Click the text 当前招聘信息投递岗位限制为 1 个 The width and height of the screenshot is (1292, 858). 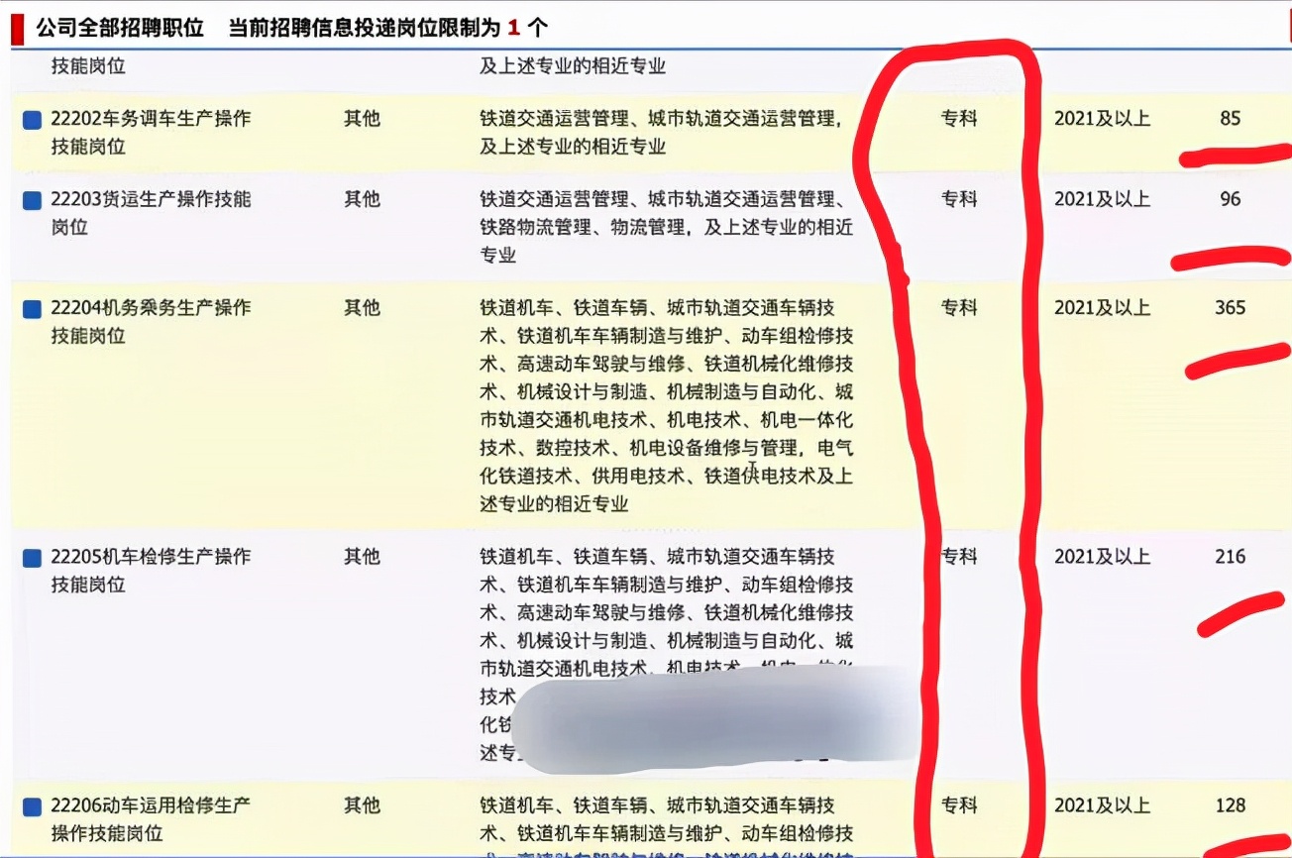388,28
